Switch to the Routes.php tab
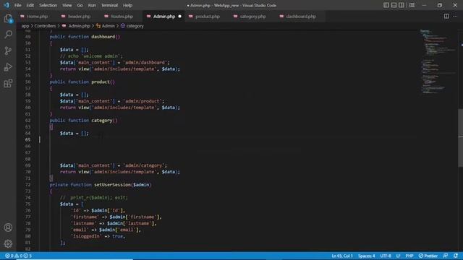Image resolution: width=463 pixels, height=260 pixels. click(x=122, y=17)
